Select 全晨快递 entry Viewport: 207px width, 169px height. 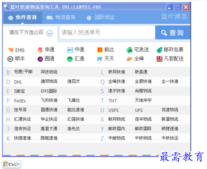143,82
